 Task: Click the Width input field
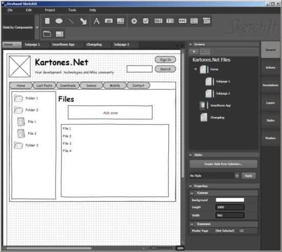pyautogui.click(x=230, y=215)
